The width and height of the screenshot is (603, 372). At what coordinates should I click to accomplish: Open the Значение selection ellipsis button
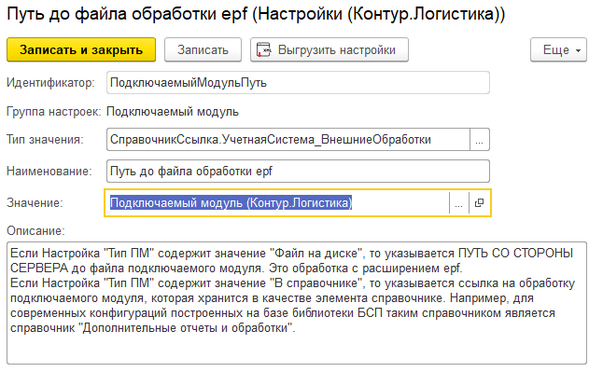459,203
